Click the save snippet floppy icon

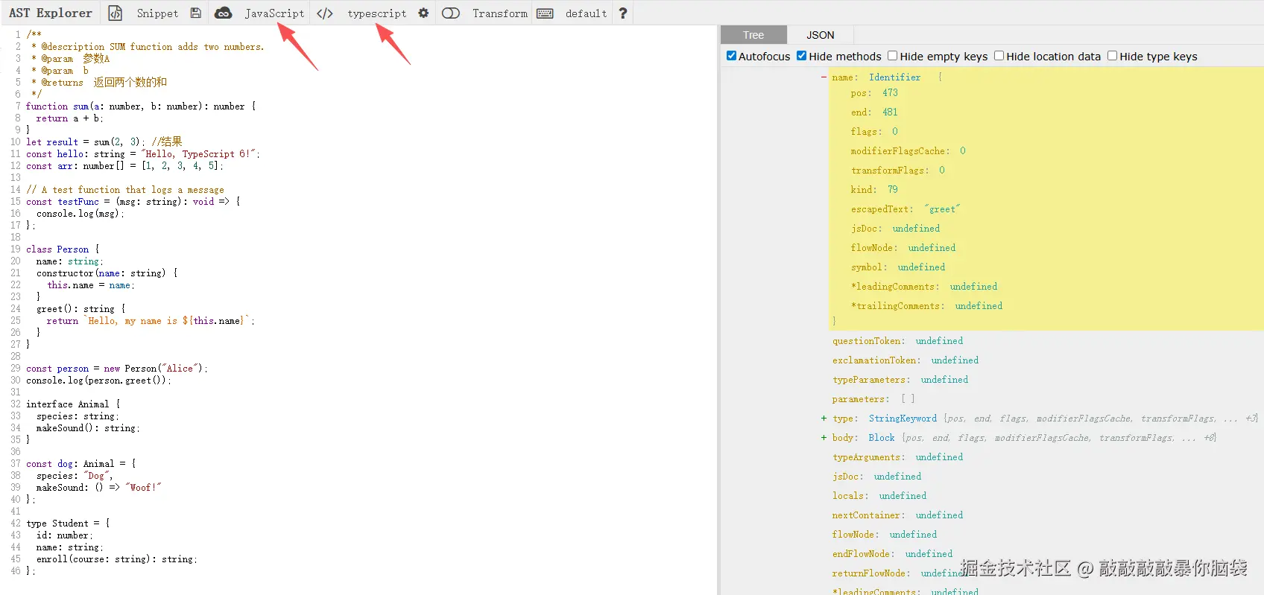coord(196,13)
